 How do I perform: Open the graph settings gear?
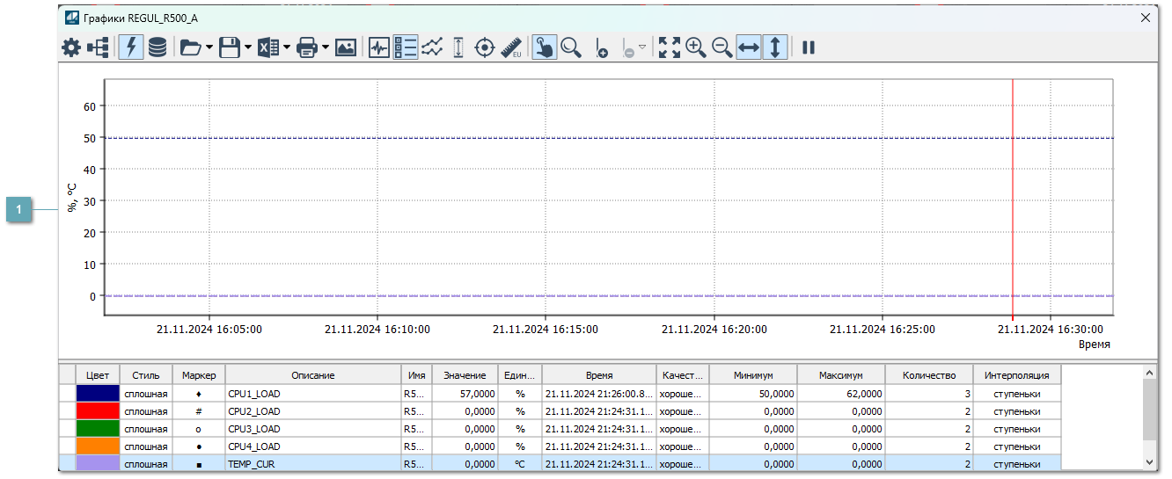70,47
